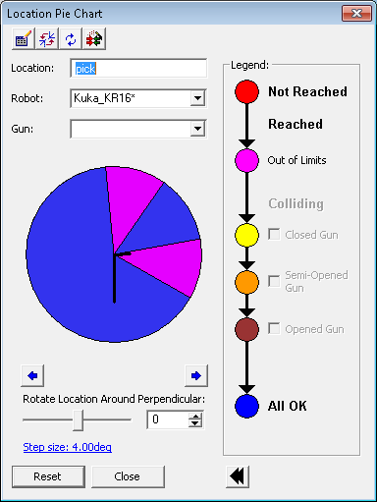Click the Reached legend label
This screenshot has width=377, height=502.
pyautogui.click(x=296, y=124)
